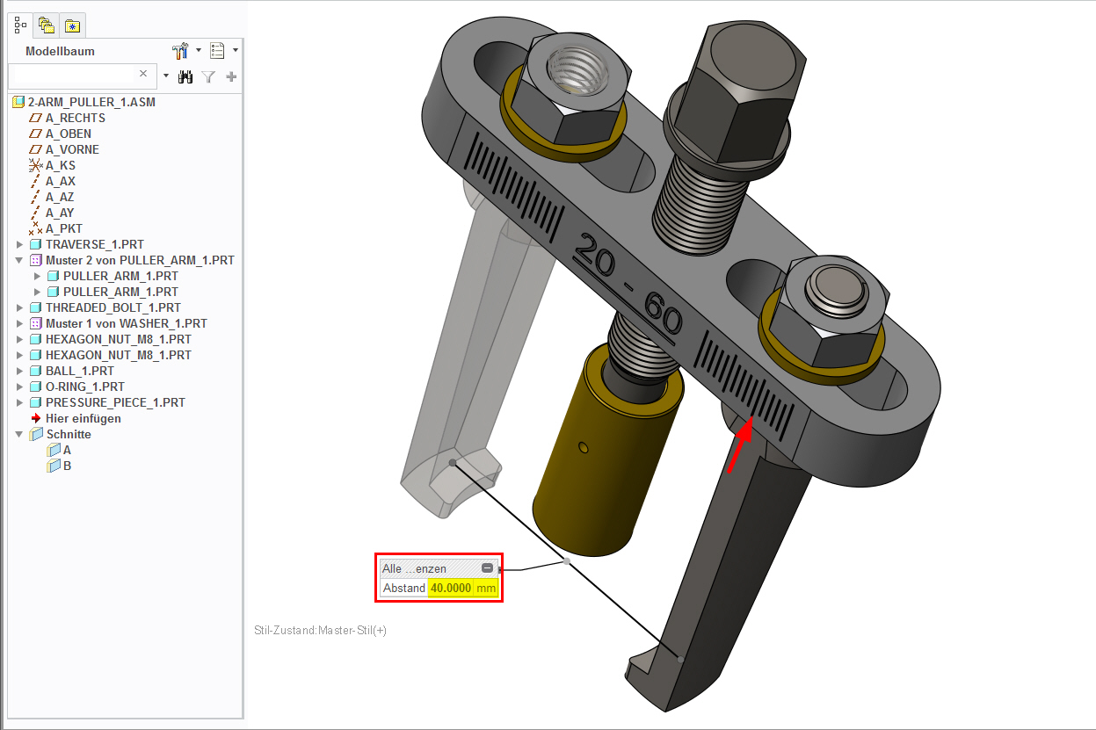Image resolution: width=1096 pixels, height=730 pixels.
Task: Click the Muster 1 von WASHER pattern icon
Action: (x=35, y=323)
